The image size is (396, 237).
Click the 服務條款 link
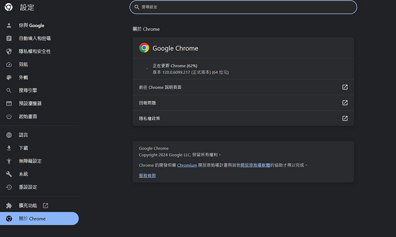click(x=147, y=176)
